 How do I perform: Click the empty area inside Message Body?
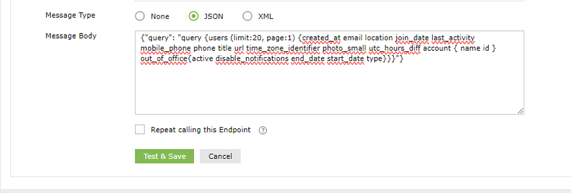(329, 89)
